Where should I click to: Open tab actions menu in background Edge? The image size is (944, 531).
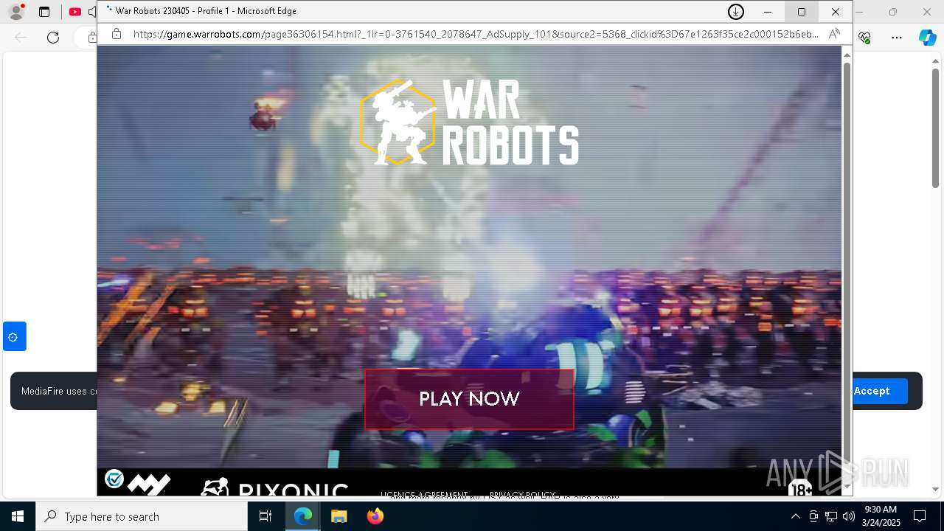(x=44, y=12)
